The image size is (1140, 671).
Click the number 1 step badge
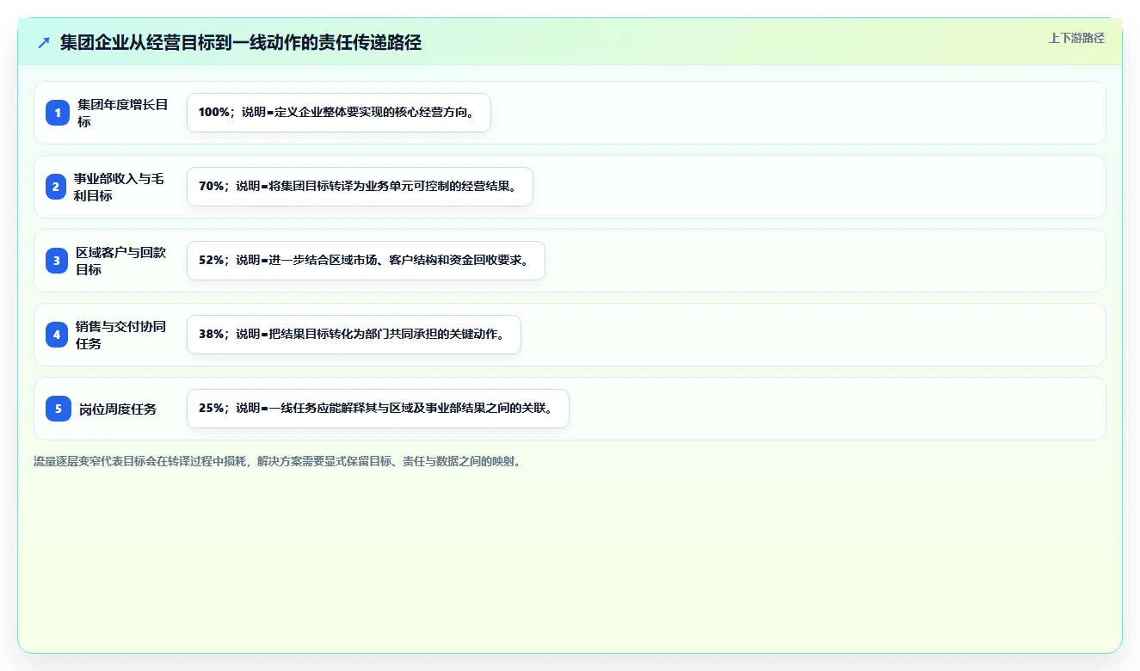[58, 113]
